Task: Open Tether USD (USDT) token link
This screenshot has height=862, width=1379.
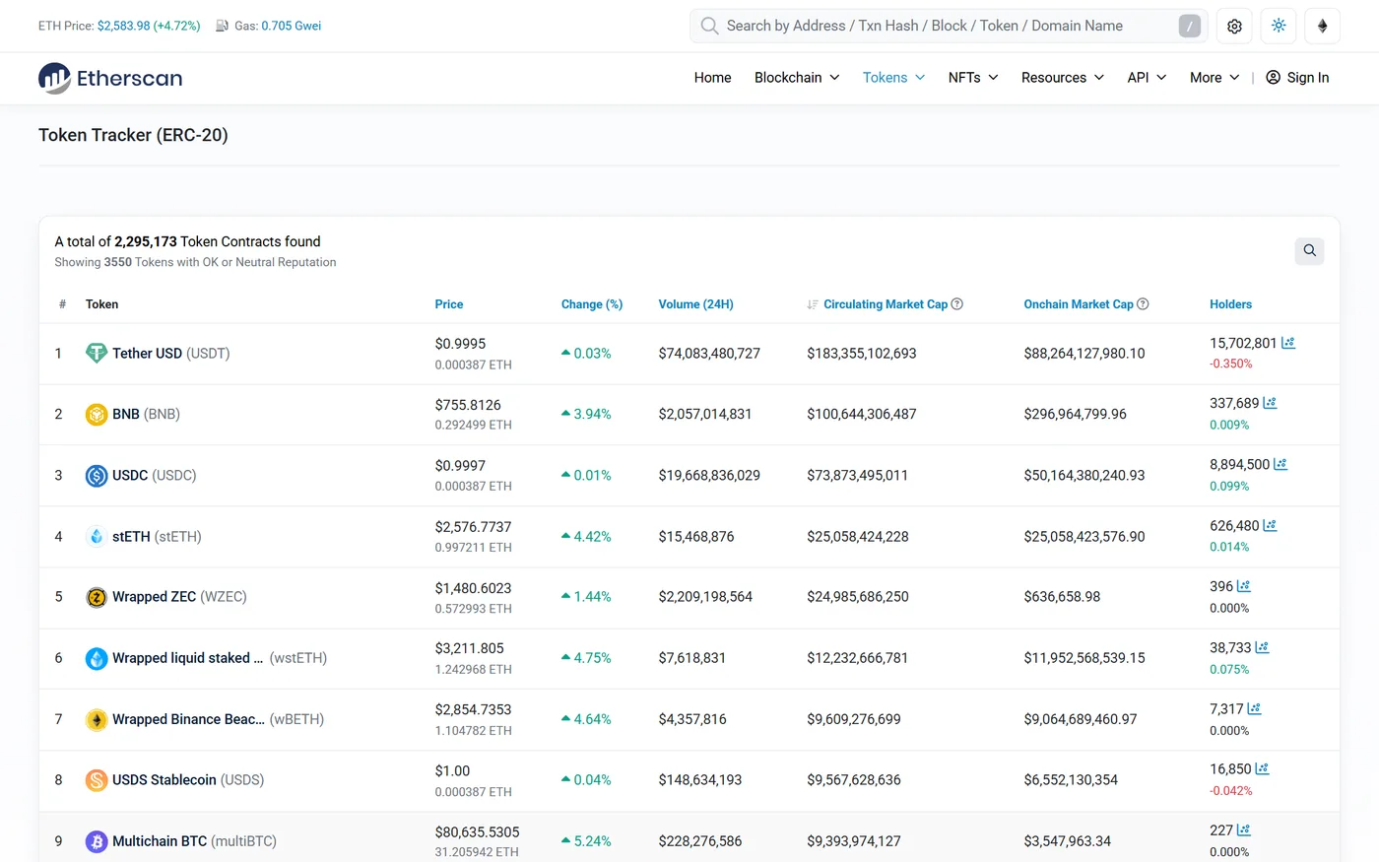Action: (x=171, y=353)
